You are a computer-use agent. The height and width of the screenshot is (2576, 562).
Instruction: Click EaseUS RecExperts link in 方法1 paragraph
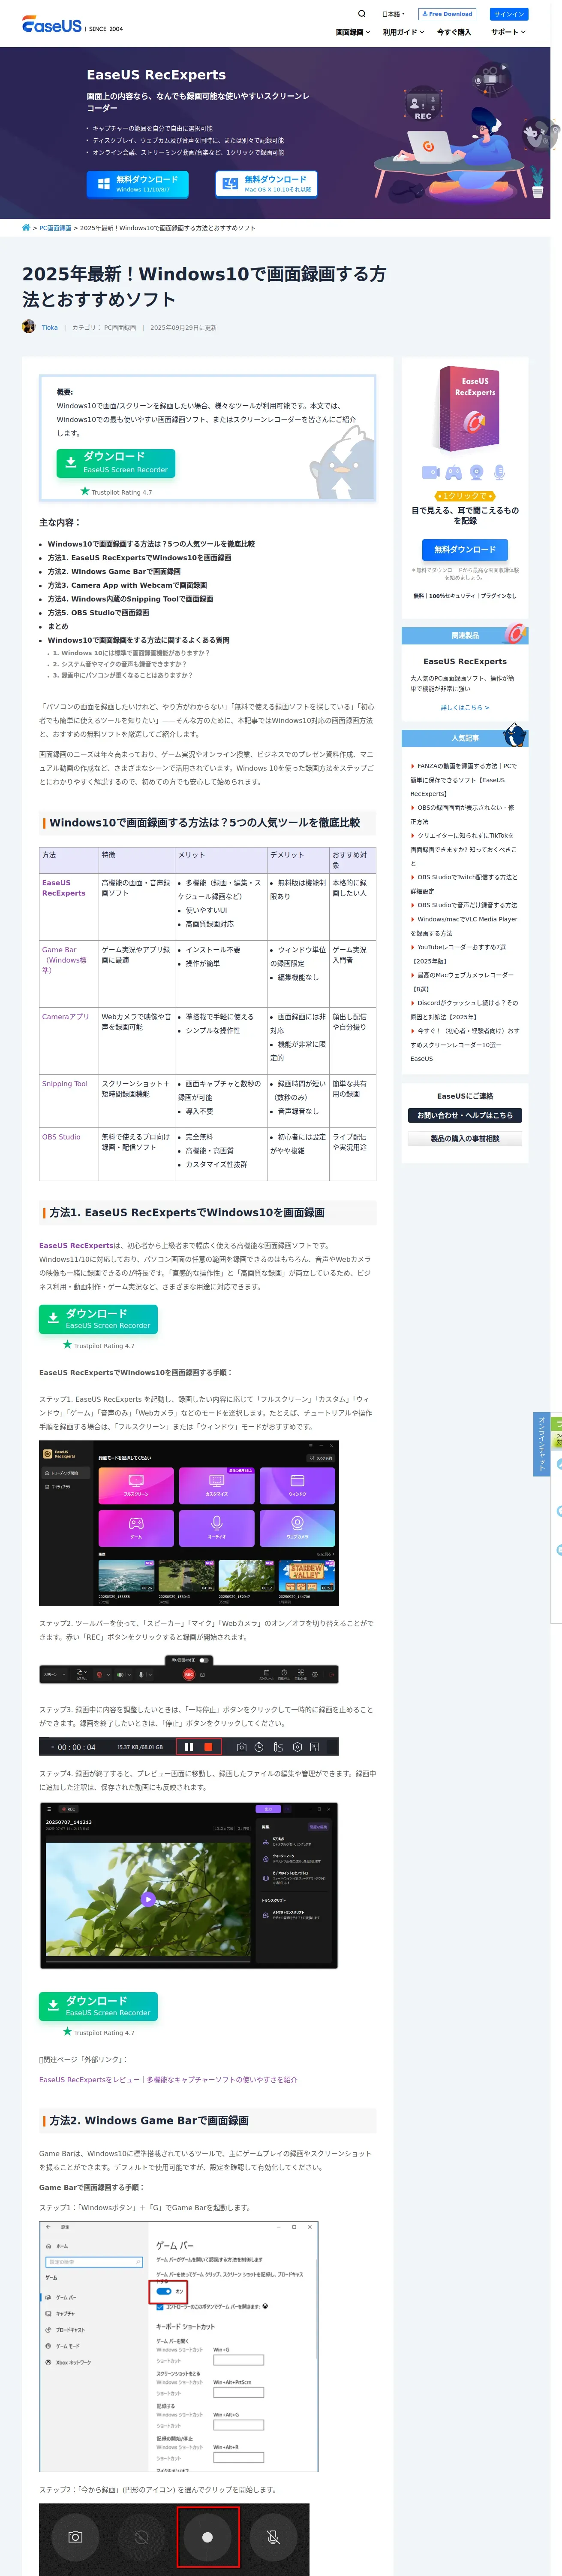point(76,1245)
